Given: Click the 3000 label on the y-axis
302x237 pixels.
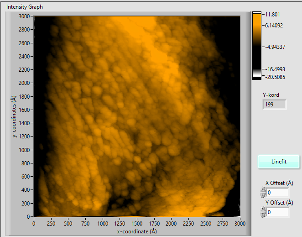Looking at the screenshot, I should 25,16.
